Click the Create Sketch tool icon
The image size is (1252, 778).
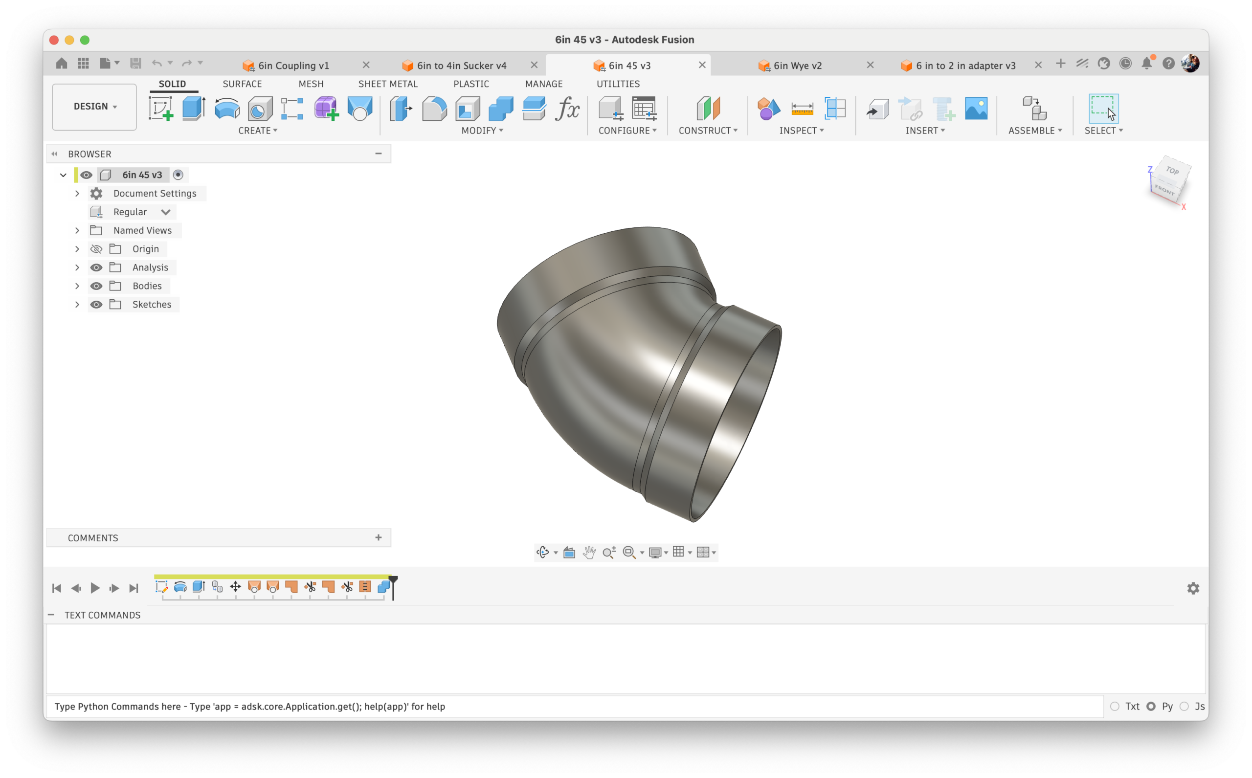160,109
